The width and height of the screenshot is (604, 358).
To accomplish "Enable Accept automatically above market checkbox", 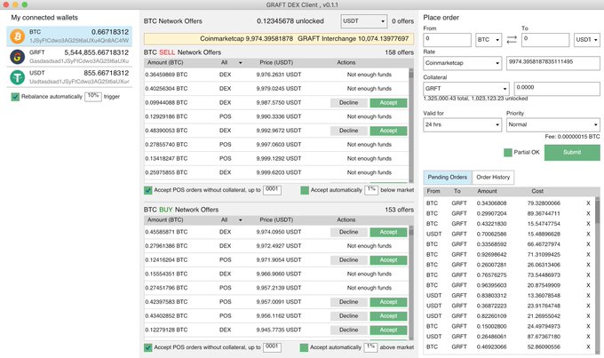I will (304, 347).
